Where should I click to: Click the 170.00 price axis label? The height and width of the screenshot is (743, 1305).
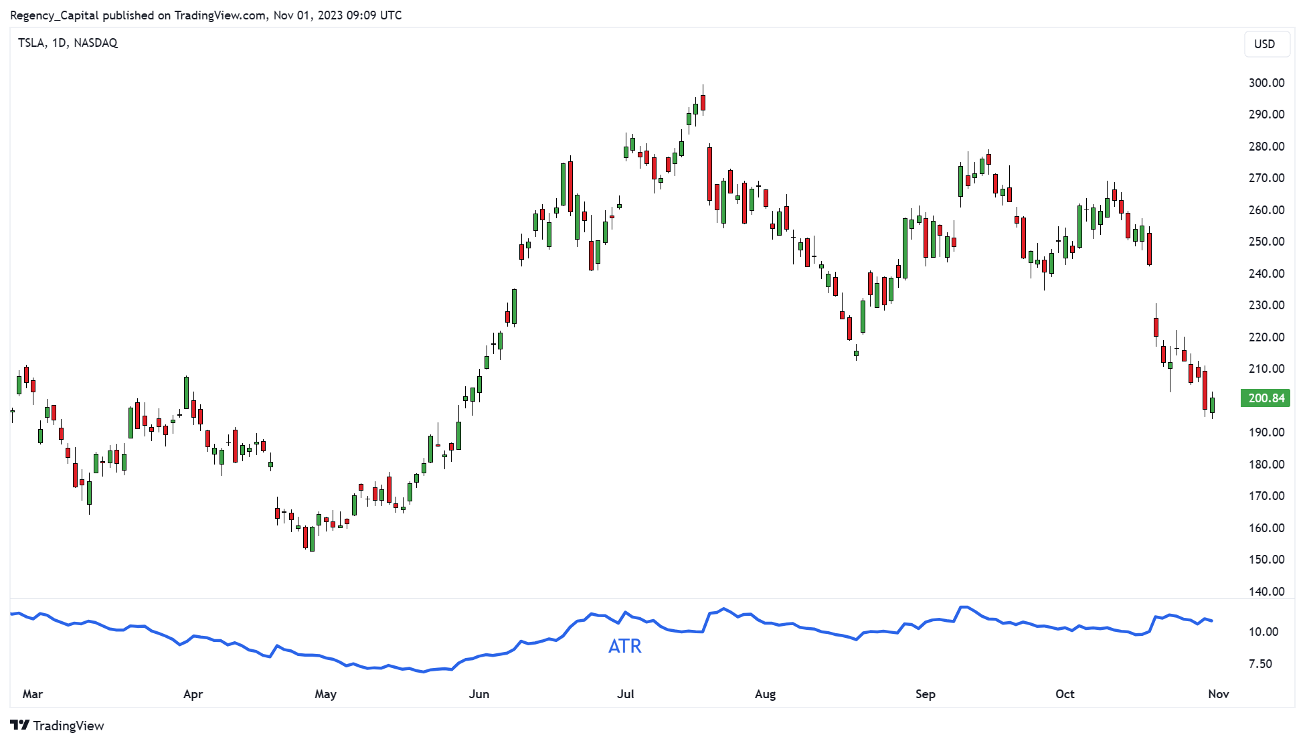[x=1266, y=496]
